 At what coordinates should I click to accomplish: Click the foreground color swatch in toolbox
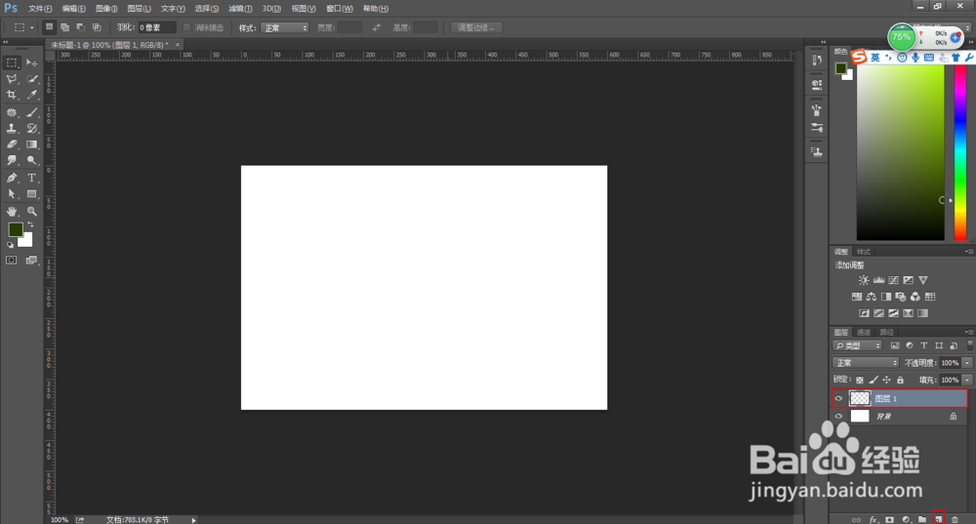tap(16, 229)
